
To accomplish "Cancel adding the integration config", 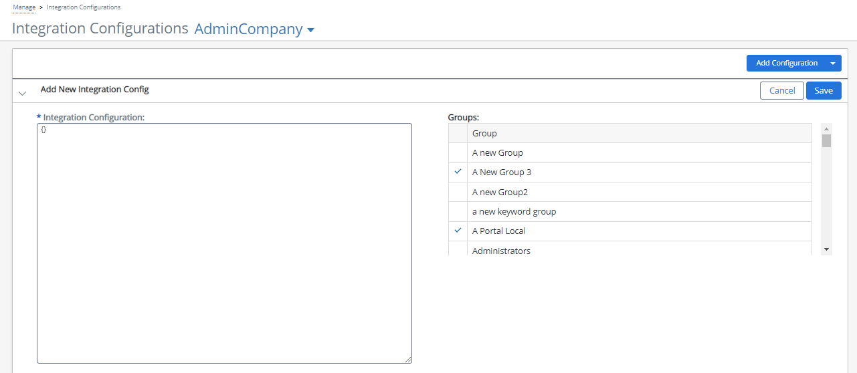I will 781,91.
